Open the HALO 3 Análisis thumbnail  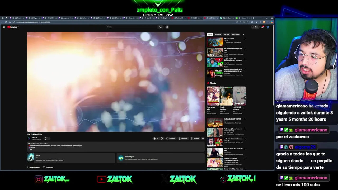[215, 42]
